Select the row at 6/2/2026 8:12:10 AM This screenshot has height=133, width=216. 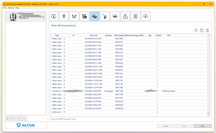coord(129,39)
